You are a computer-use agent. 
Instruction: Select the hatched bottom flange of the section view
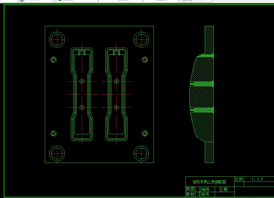(209, 152)
